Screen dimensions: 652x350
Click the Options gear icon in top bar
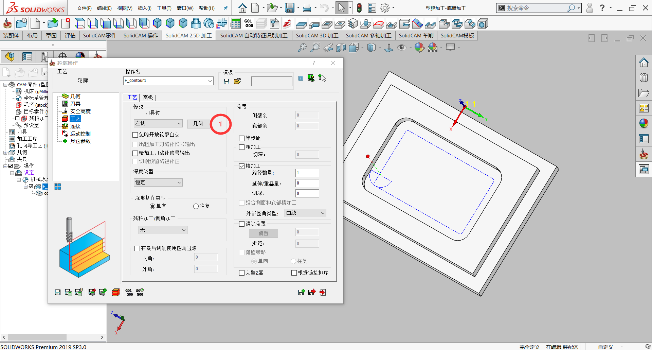pos(385,8)
